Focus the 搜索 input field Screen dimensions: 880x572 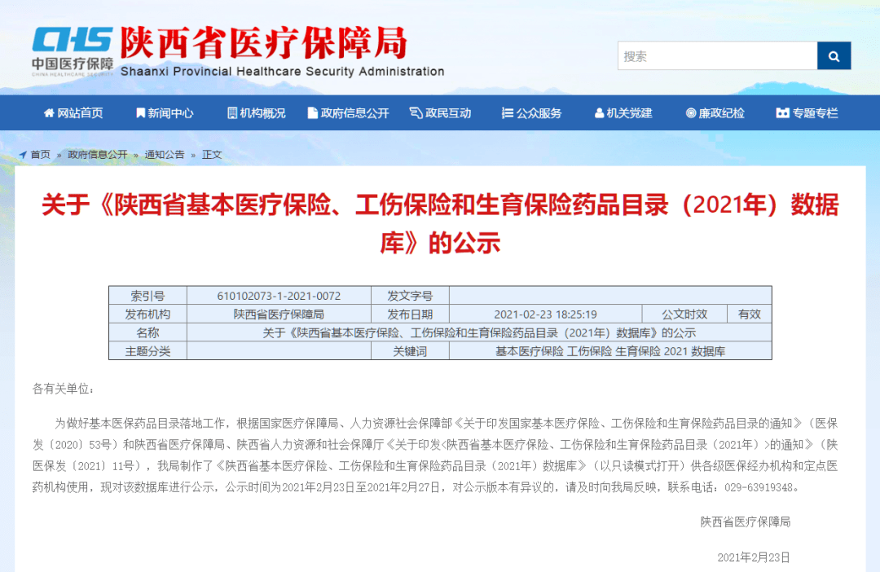point(717,56)
